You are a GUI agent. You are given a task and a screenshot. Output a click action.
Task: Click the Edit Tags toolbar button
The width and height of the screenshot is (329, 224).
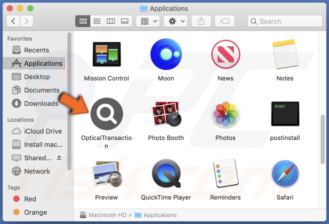point(225,21)
